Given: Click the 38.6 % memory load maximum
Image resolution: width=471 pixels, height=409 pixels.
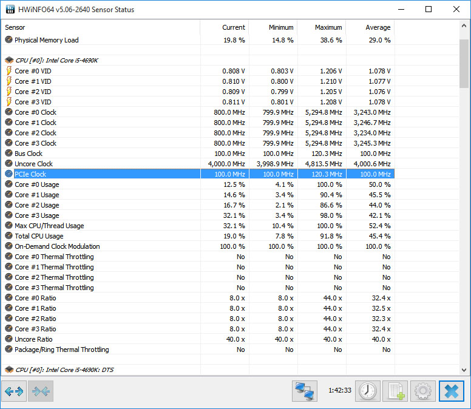Looking at the screenshot, I should click(x=331, y=40).
